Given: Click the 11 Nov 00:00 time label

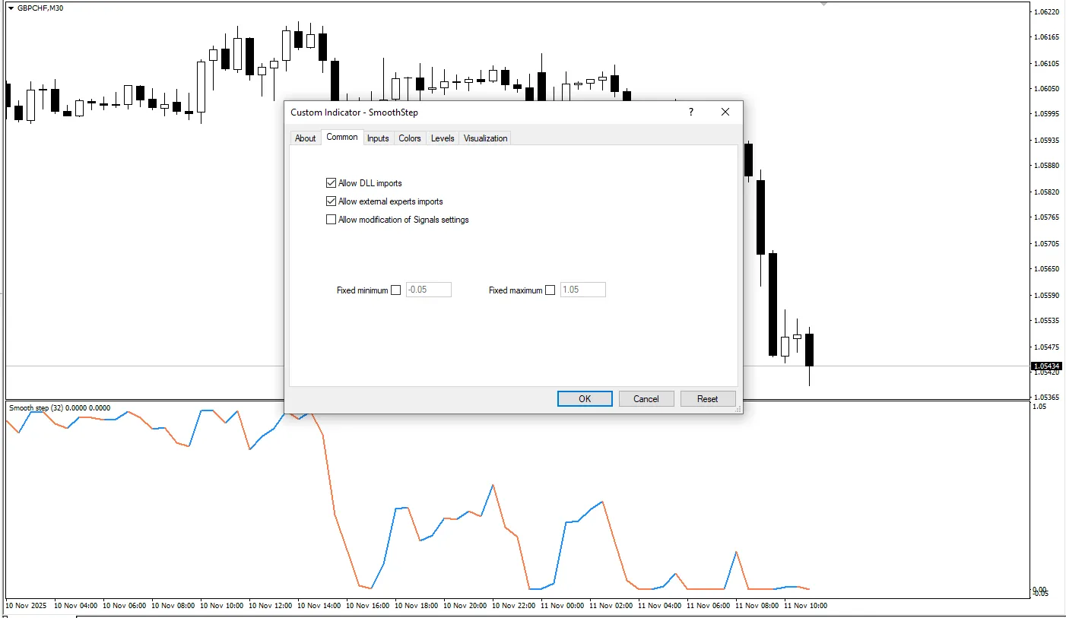Looking at the screenshot, I should [563, 606].
